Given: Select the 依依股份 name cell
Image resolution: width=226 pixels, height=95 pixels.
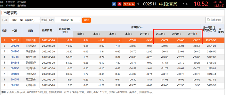Looking at the screenshot, I should 31,51.
